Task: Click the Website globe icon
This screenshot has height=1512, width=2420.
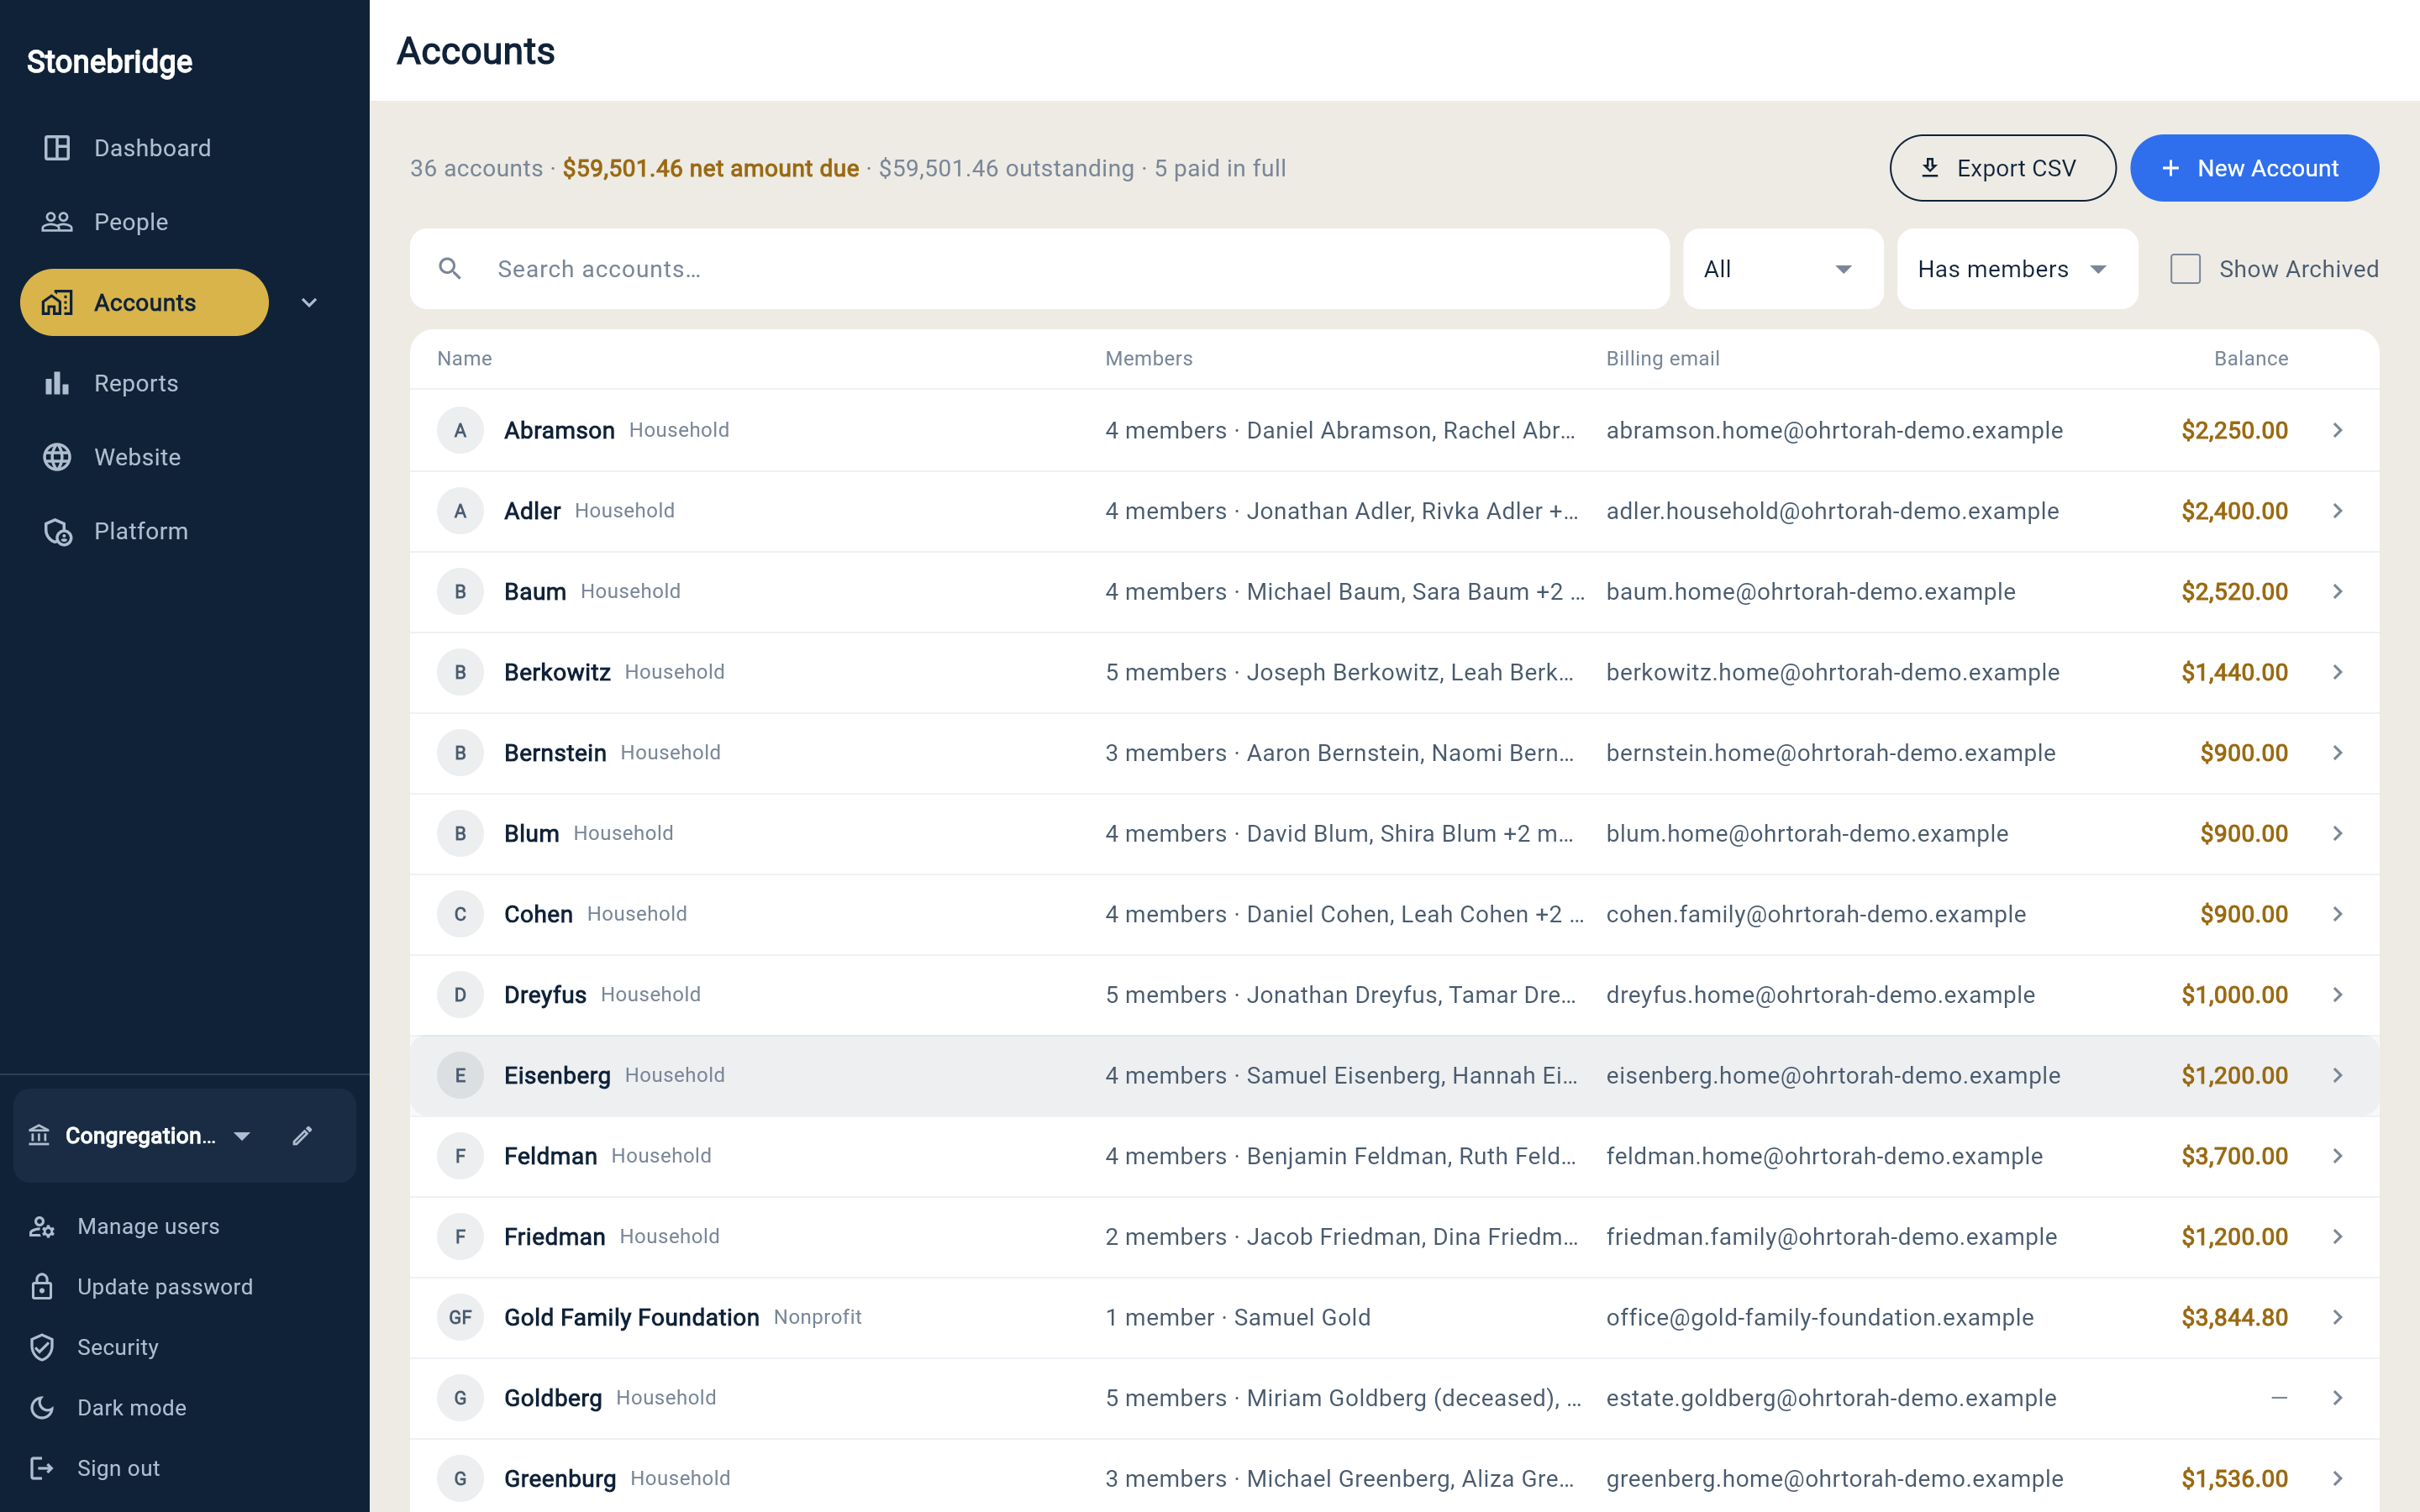Action: pyautogui.click(x=57, y=457)
